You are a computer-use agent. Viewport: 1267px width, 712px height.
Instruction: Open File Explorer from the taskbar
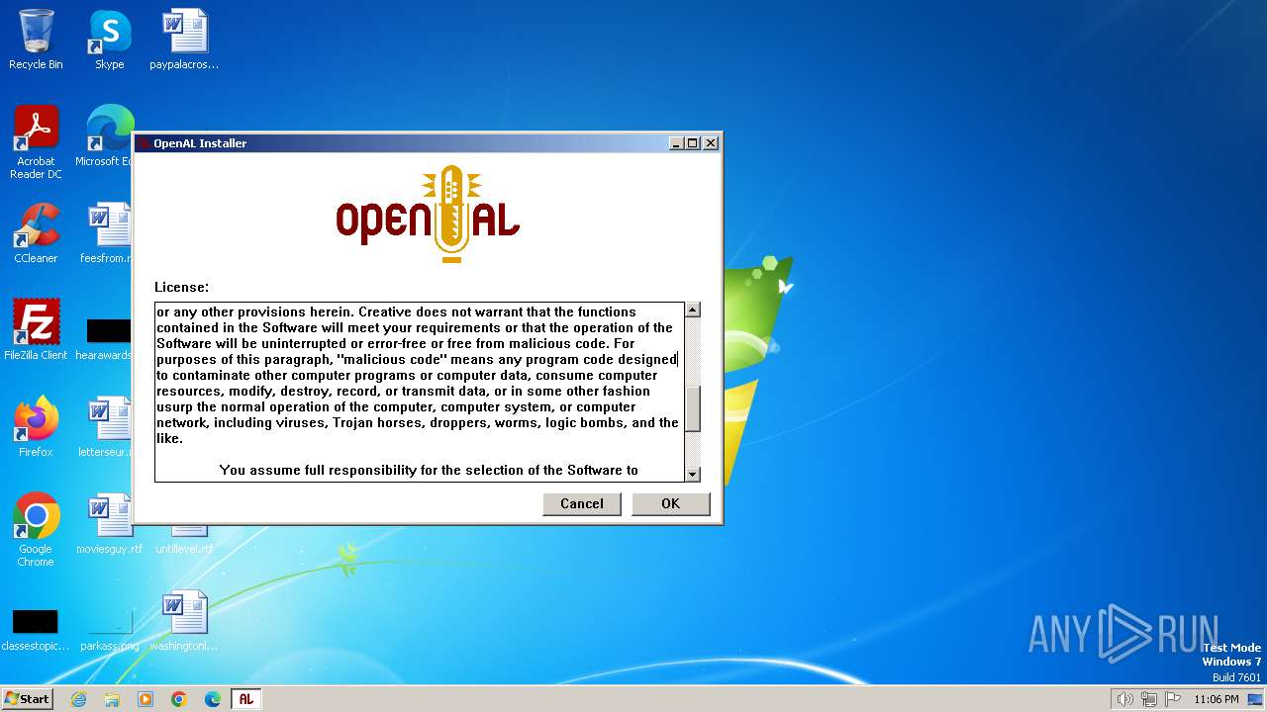pyautogui.click(x=112, y=699)
